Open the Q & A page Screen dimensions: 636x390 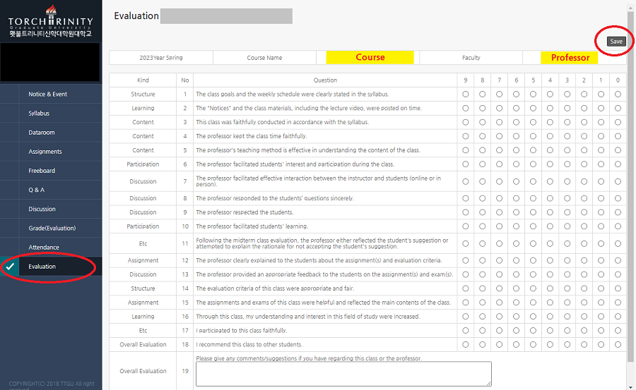tap(36, 190)
